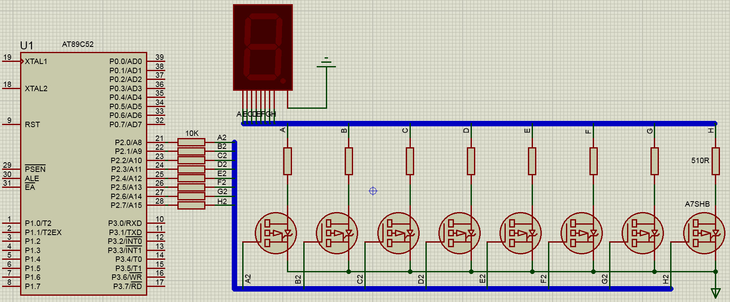Select the 7-segment display component

[263, 47]
